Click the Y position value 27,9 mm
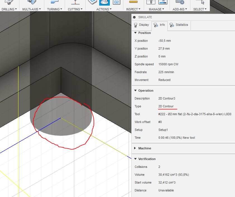The height and width of the screenshot is (197, 235). point(164,48)
